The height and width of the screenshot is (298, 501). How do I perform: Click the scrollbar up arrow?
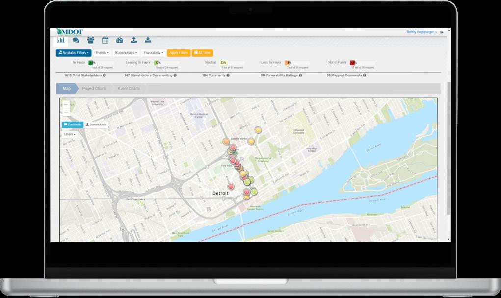coord(449,30)
